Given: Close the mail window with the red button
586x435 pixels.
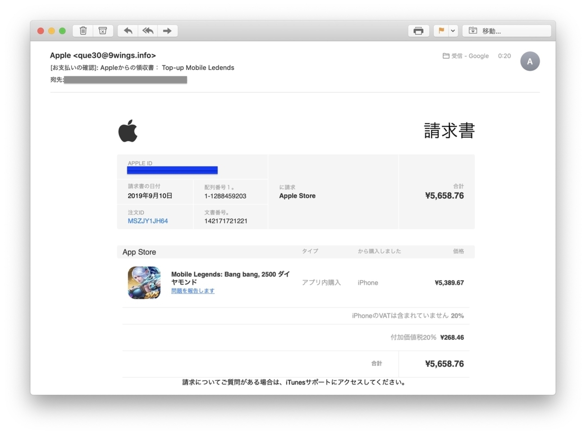Looking at the screenshot, I should [41, 31].
